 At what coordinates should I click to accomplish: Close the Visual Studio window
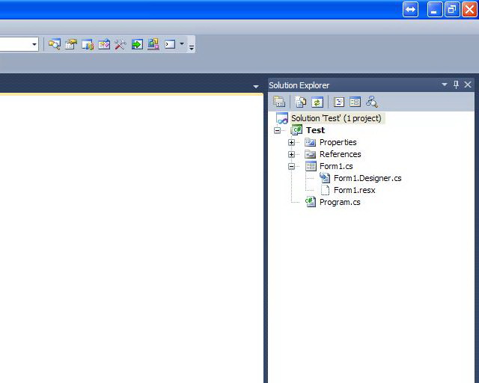[469, 9]
